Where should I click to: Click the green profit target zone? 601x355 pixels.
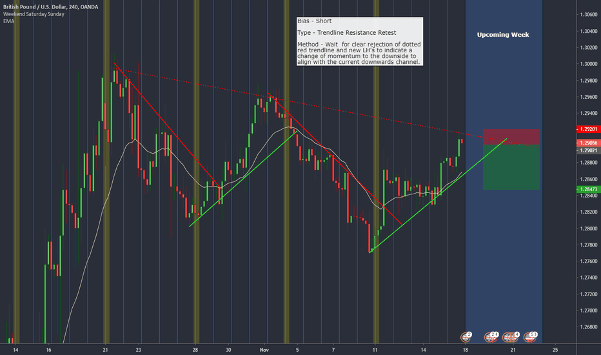click(511, 168)
